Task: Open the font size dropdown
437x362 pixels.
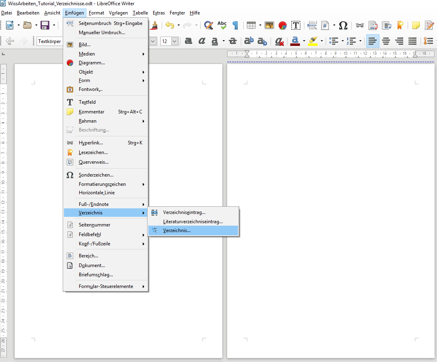Action: (174, 41)
